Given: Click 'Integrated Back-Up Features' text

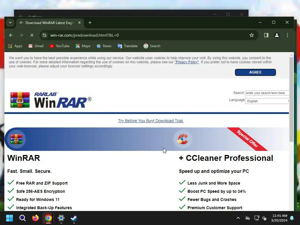Looking at the screenshot, I should (44, 208).
